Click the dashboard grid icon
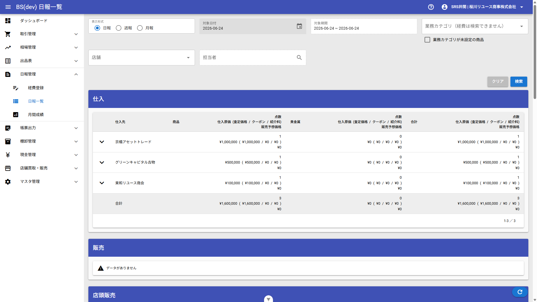This screenshot has height=302, width=537. click(8, 21)
